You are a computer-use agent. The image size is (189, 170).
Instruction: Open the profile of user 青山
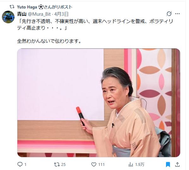tap(22, 14)
